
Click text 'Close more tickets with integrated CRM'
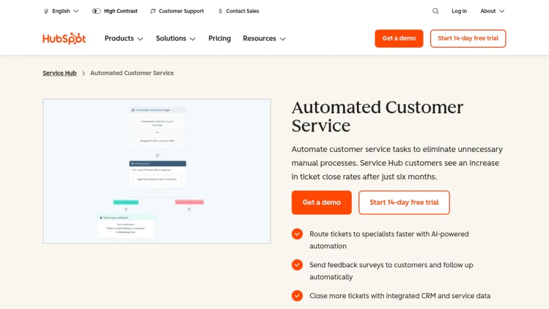coord(373,296)
